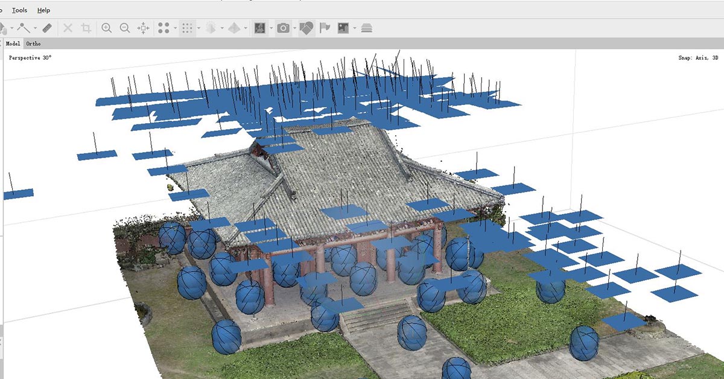Toggle camera placement visibility in viewport

(x=307, y=28)
